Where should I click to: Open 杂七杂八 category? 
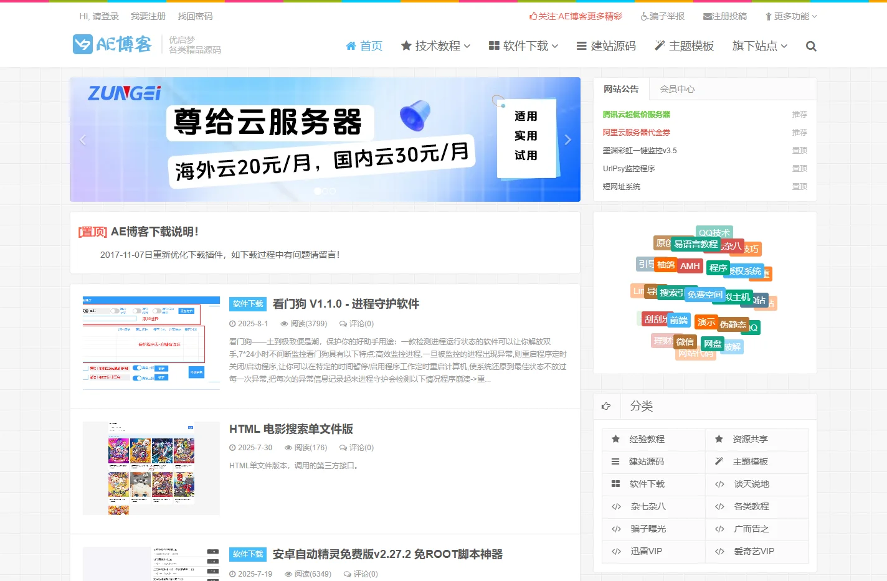(x=653, y=507)
